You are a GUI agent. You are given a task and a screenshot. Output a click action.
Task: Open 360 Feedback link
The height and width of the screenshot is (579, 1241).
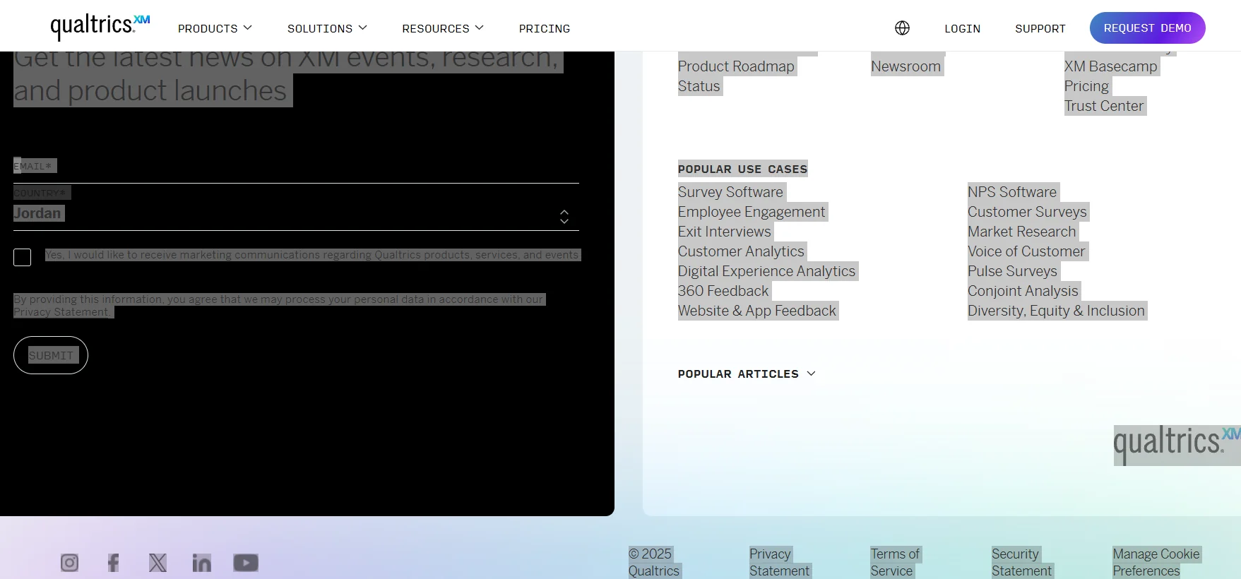pos(723,291)
